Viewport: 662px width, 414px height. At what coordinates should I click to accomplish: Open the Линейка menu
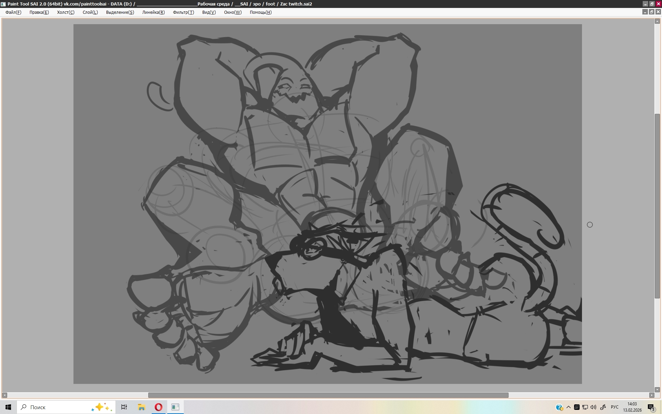[x=153, y=12]
